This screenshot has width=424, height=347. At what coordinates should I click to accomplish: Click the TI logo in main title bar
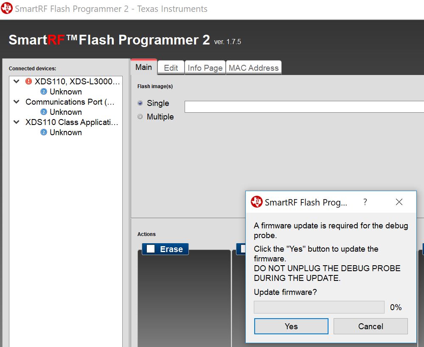click(6, 8)
